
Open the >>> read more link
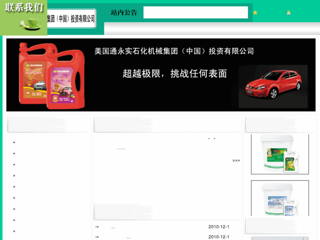(x=236, y=161)
